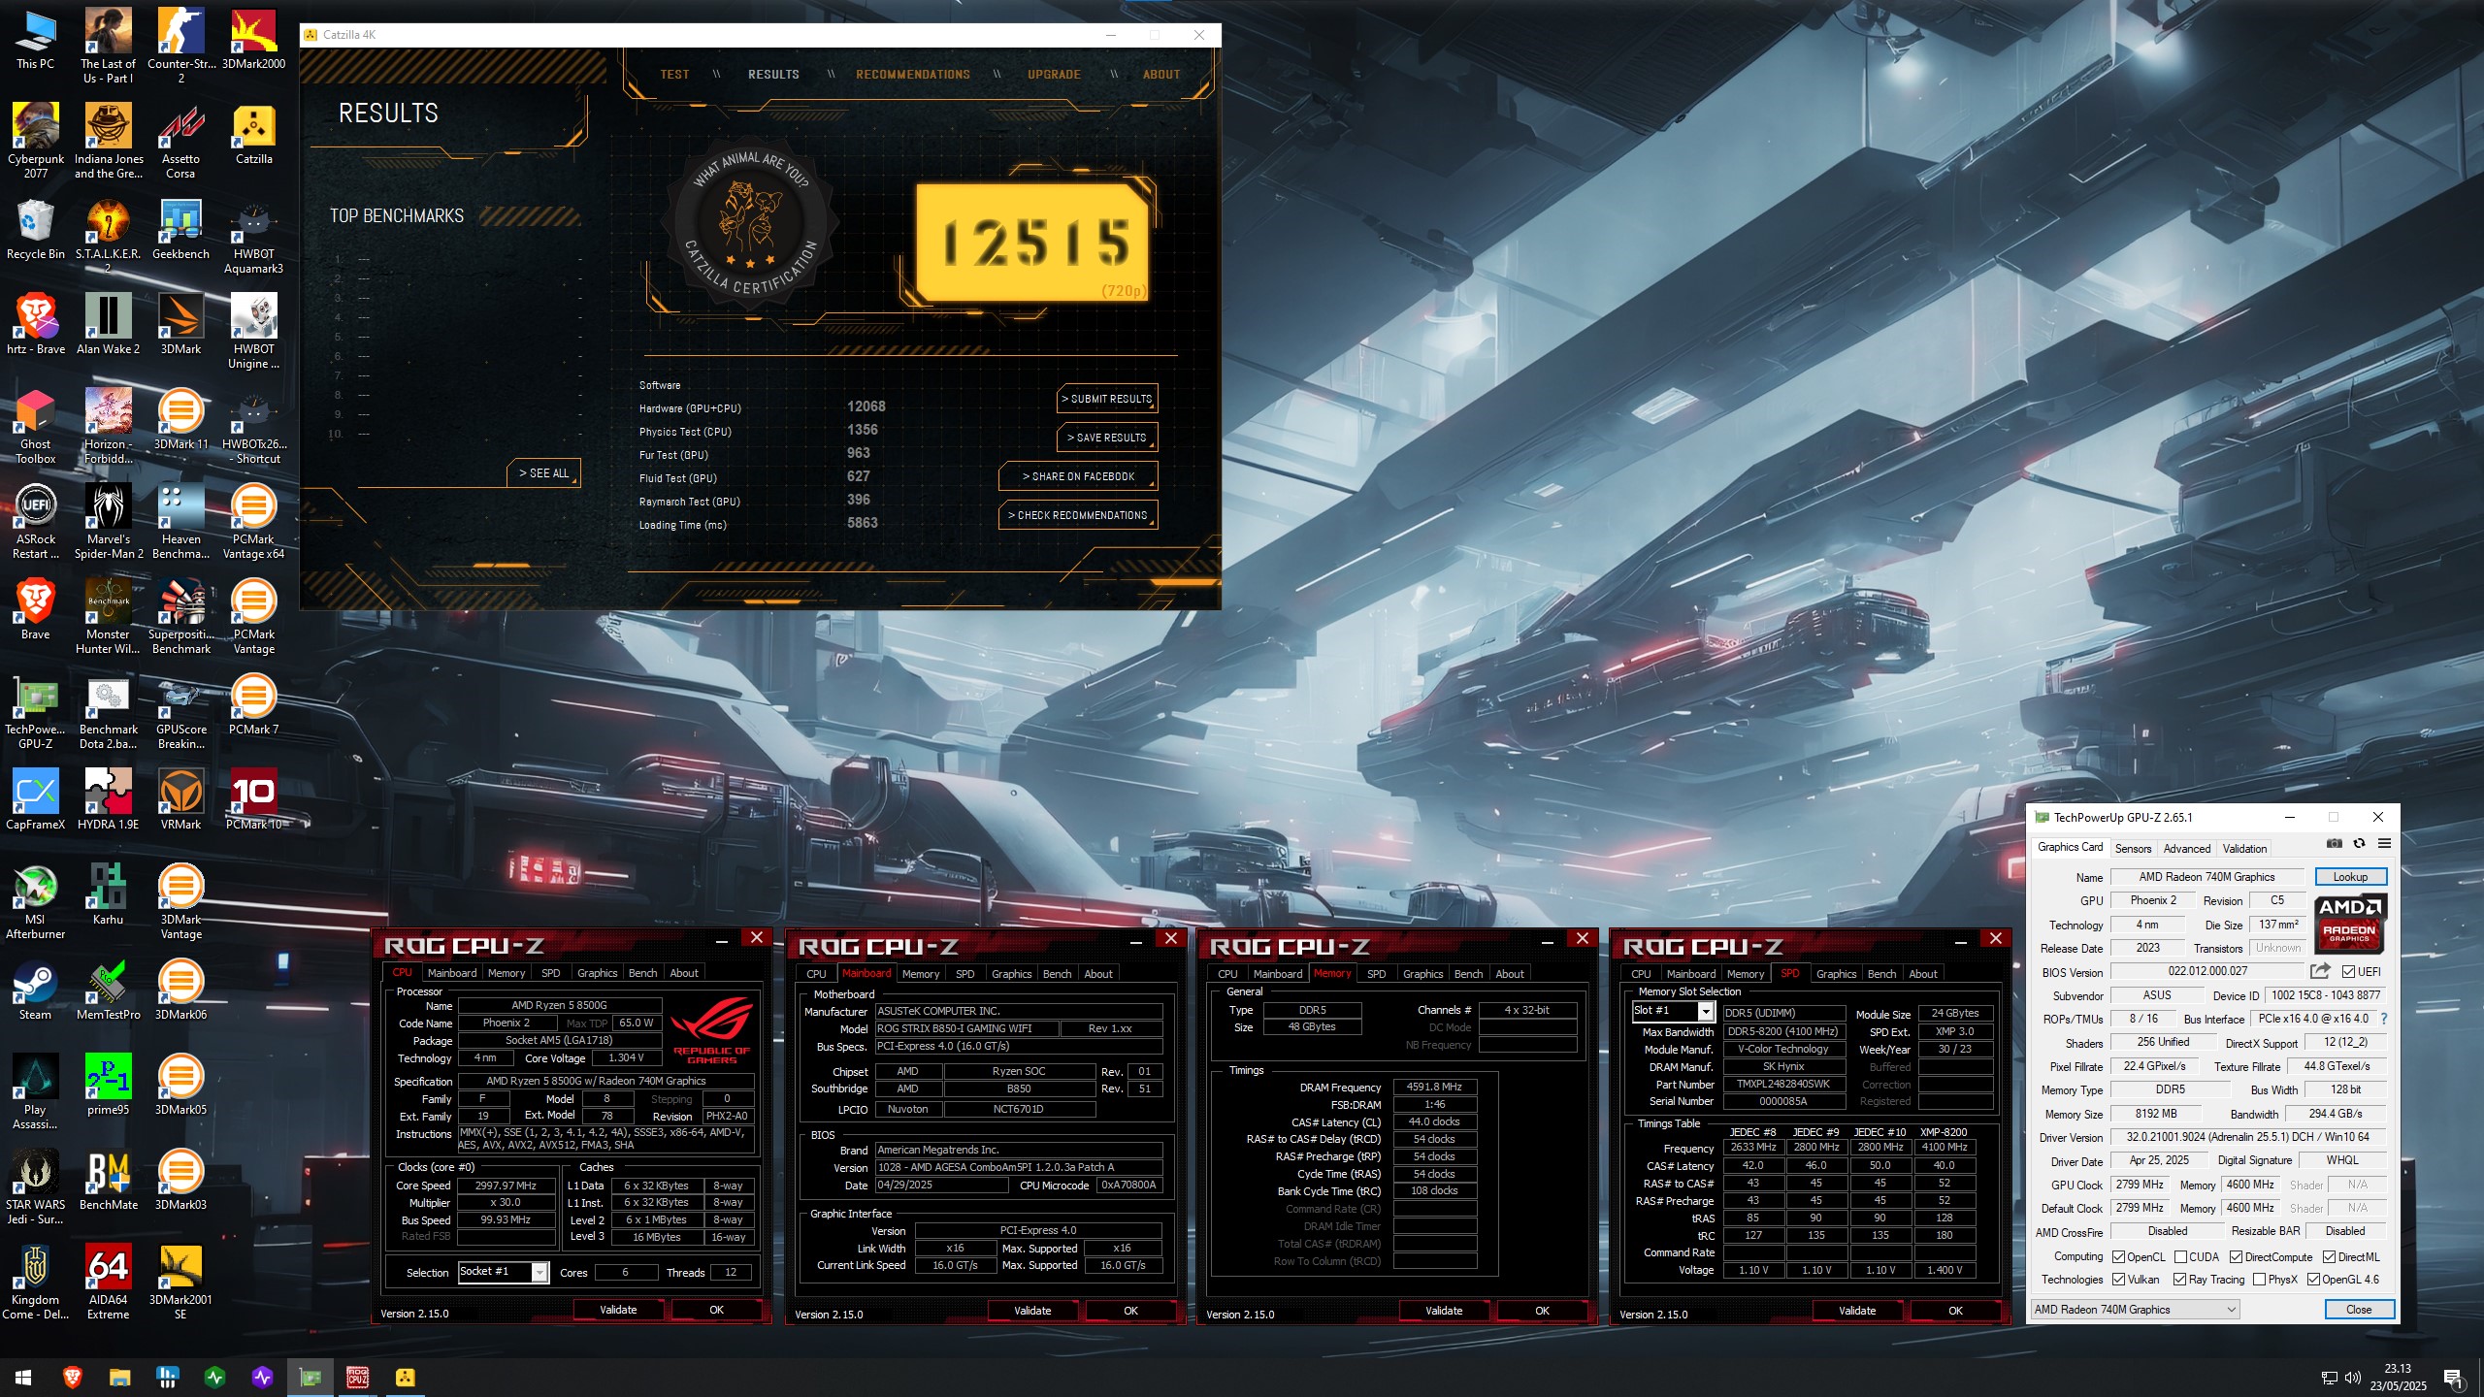Select the prime95 desktop icon
The height and width of the screenshot is (1397, 2484).
pyautogui.click(x=108, y=1087)
